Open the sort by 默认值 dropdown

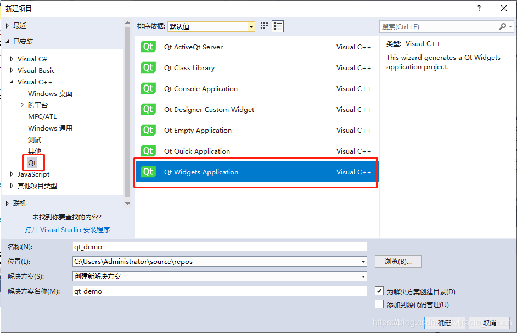pos(251,27)
